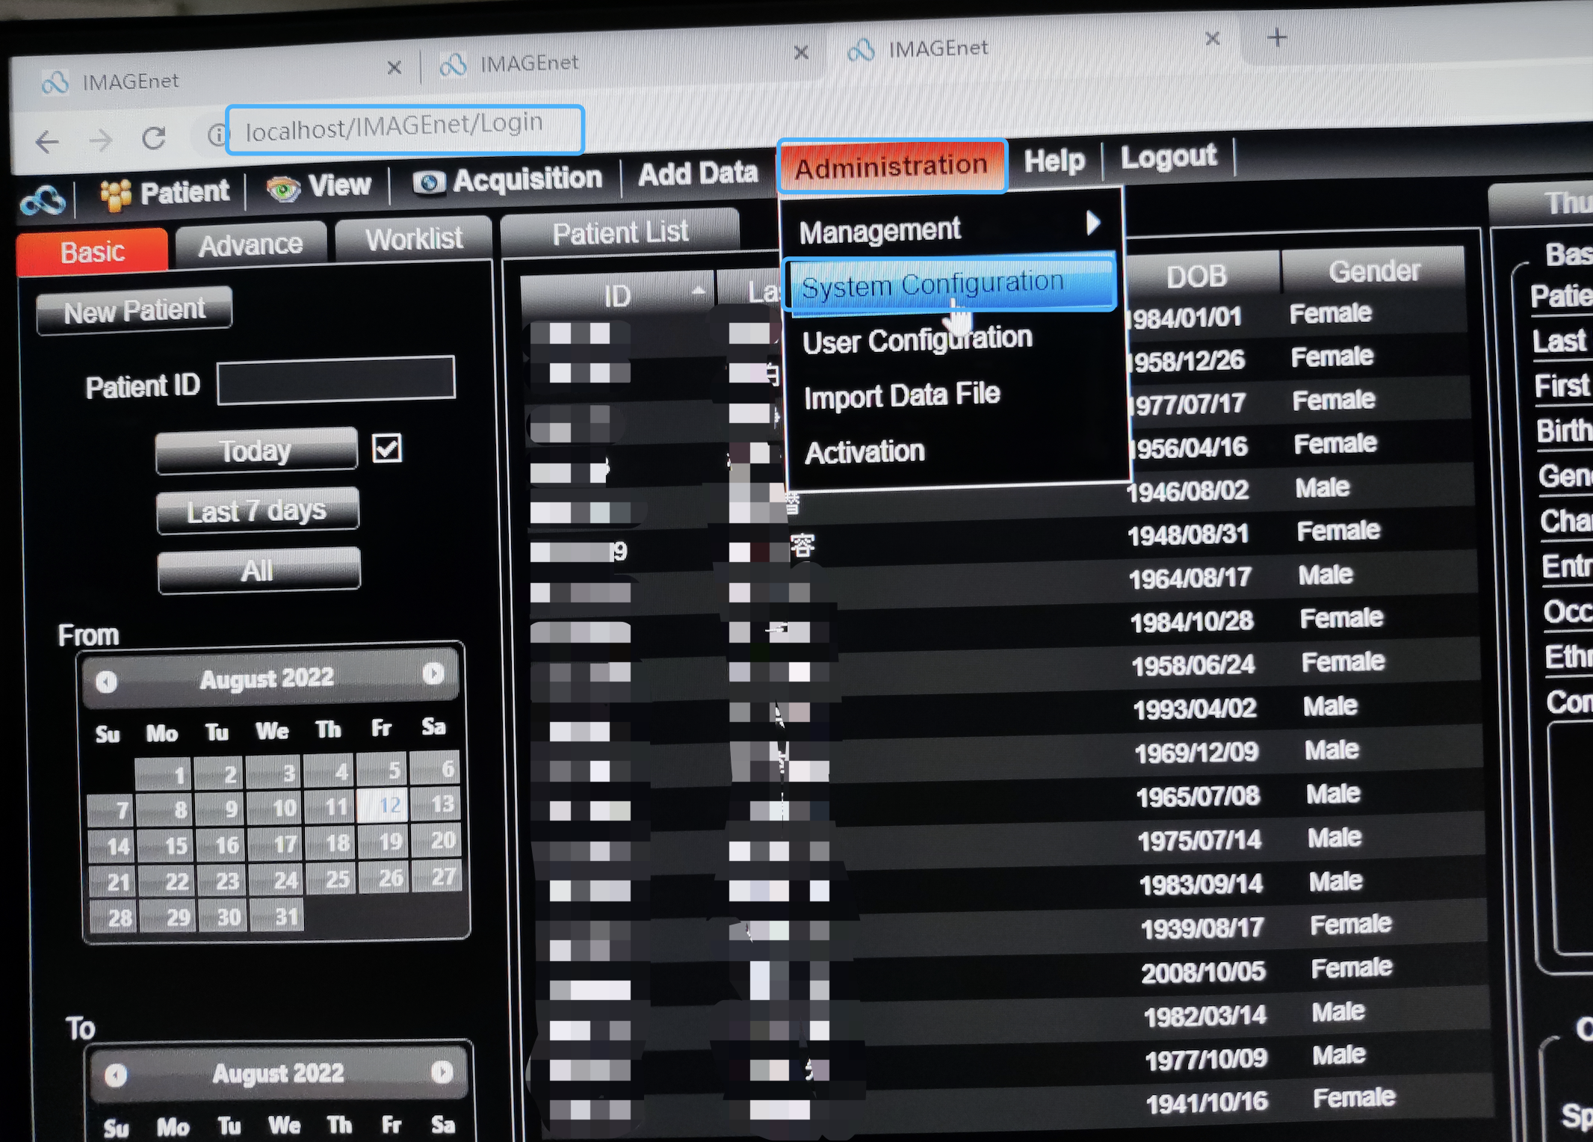1593x1142 pixels.
Task: Go to previous month in From calendar
Action: [106, 682]
